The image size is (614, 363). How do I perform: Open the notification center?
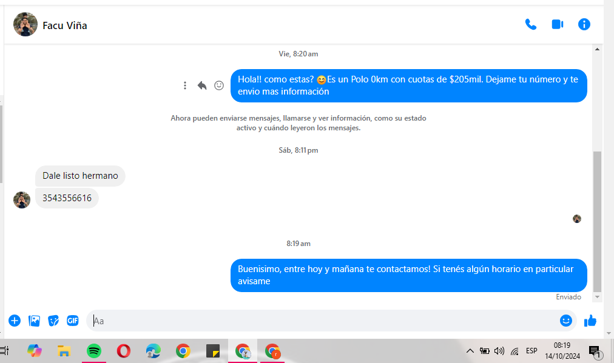[x=595, y=351]
